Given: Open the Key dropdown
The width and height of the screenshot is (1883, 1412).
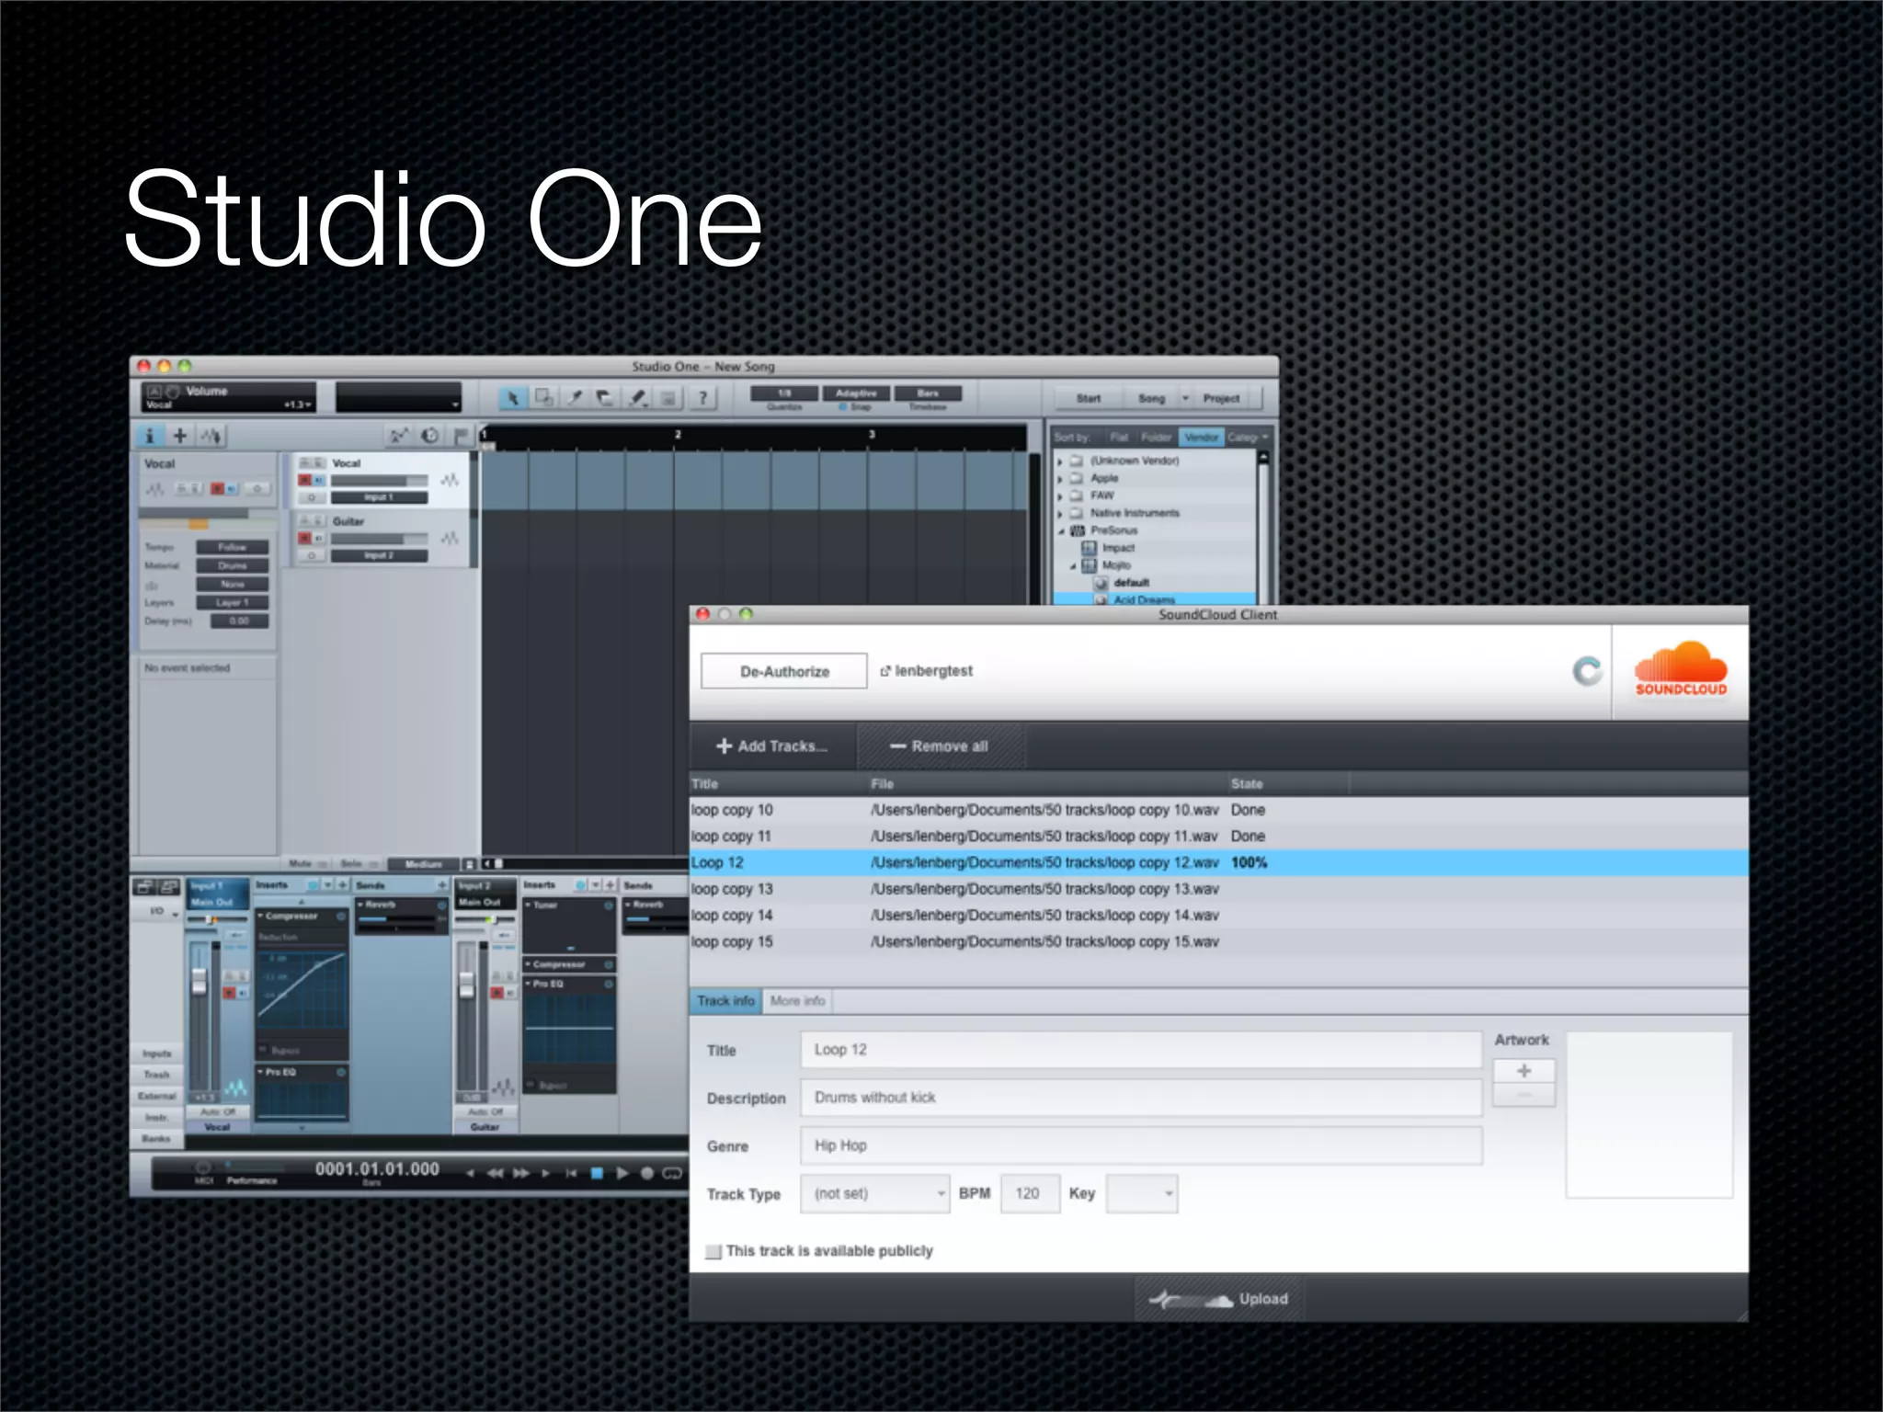Looking at the screenshot, I should (x=1141, y=1194).
